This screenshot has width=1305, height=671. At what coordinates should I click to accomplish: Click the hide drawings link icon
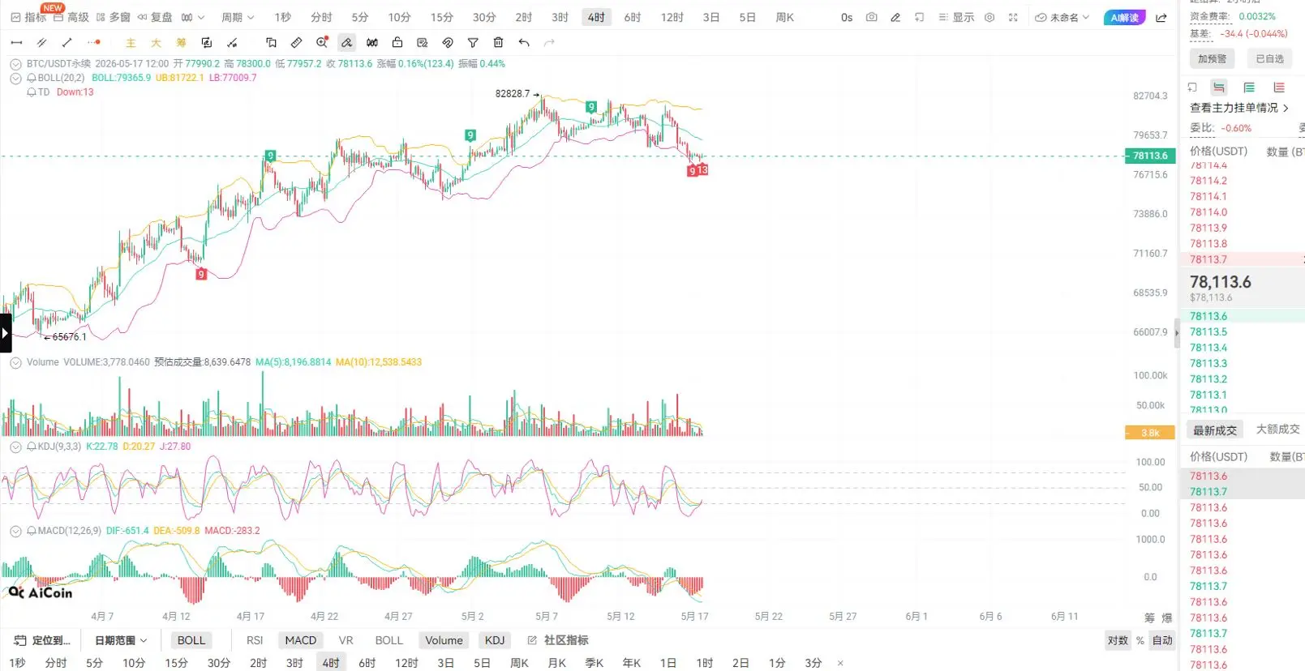(x=448, y=42)
